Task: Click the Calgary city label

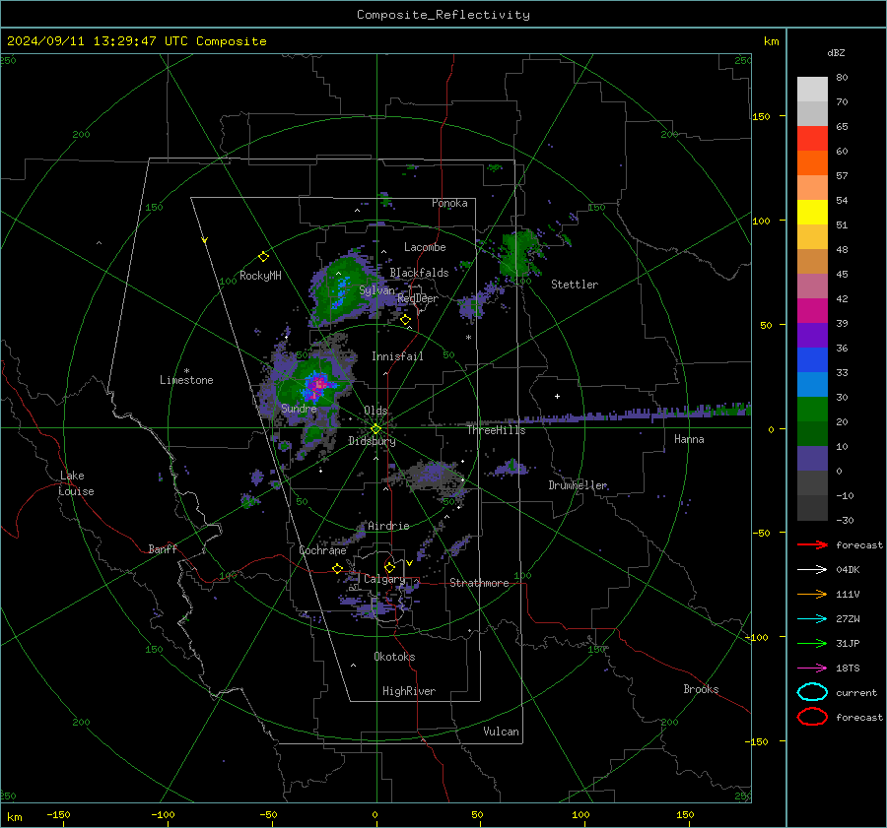Action: point(384,579)
